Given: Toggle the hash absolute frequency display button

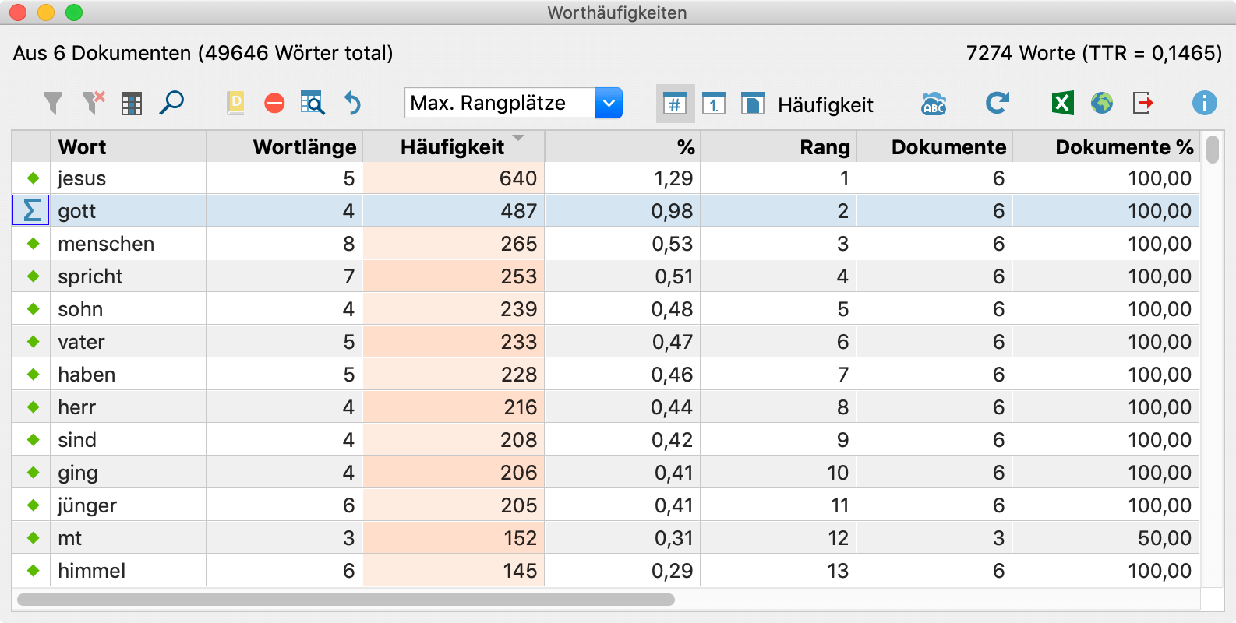Looking at the screenshot, I should click(675, 104).
